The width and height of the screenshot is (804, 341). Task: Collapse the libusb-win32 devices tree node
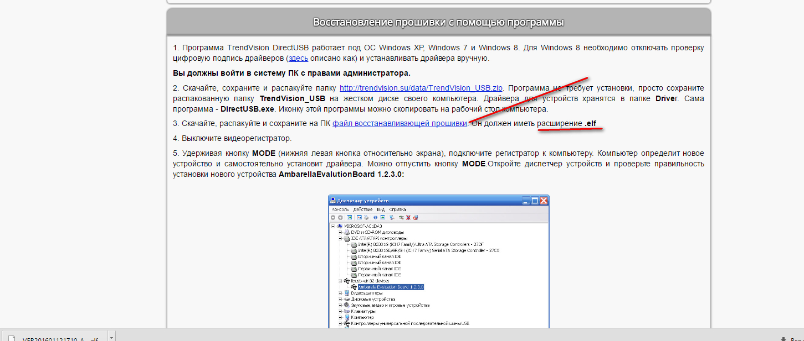tap(341, 281)
